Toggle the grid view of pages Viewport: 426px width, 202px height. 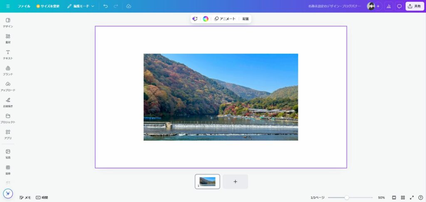pyautogui.click(x=403, y=197)
